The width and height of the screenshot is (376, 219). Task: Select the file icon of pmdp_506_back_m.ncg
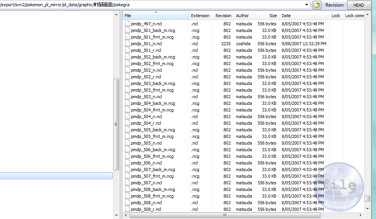[127, 150]
